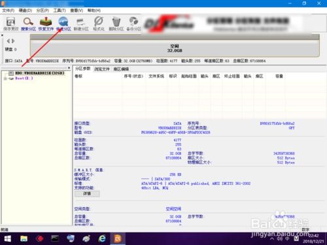
Task: Click the 中 input method tray indicator
Action: coord(288,238)
